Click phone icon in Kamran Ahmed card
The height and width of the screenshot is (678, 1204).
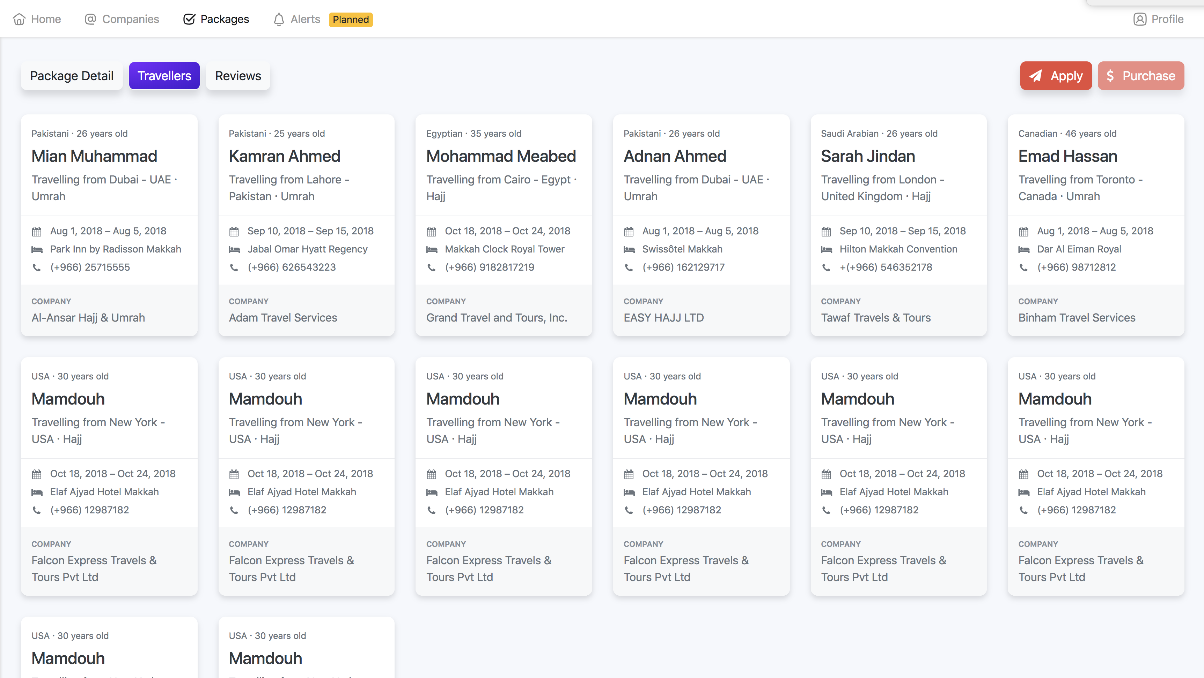point(234,268)
